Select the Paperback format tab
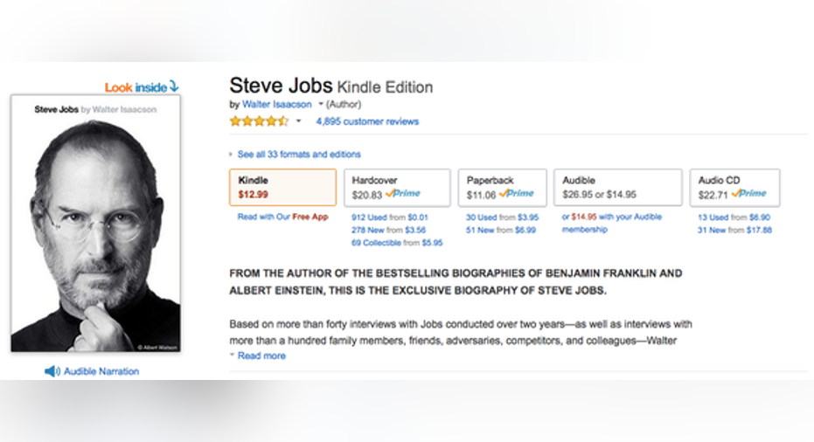 [502, 187]
